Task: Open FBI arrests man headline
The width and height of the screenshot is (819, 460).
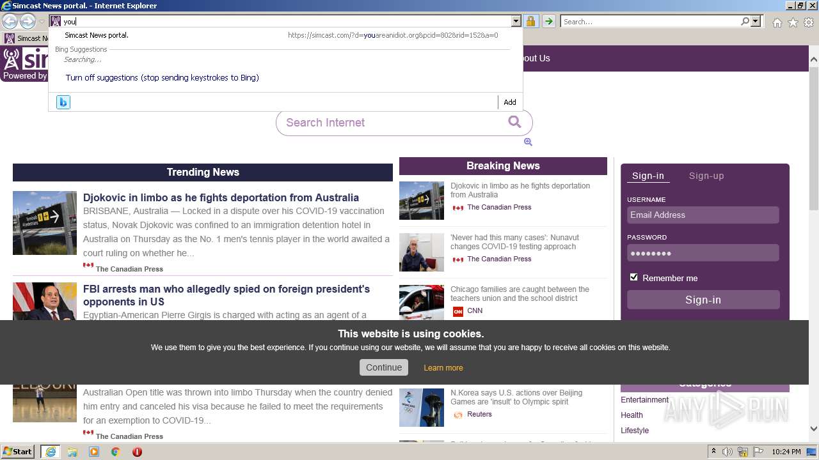Action: tap(227, 295)
